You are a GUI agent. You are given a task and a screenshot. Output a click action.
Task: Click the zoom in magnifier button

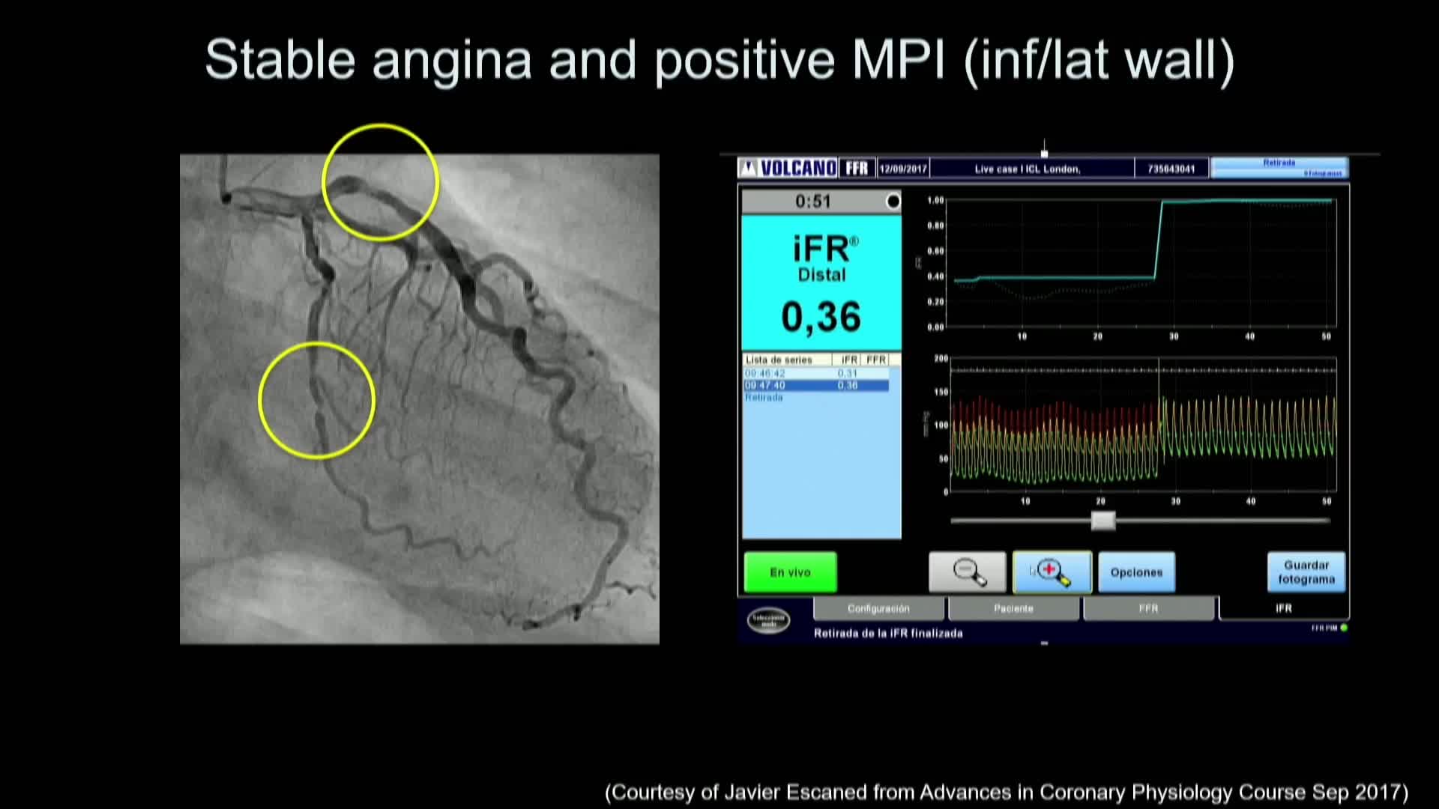point(1052,572)
